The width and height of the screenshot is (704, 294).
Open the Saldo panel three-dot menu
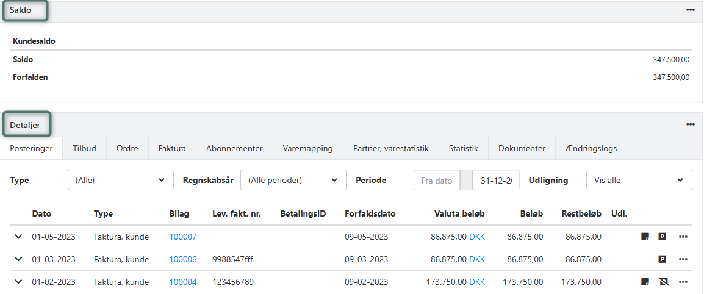pos(691,10)
